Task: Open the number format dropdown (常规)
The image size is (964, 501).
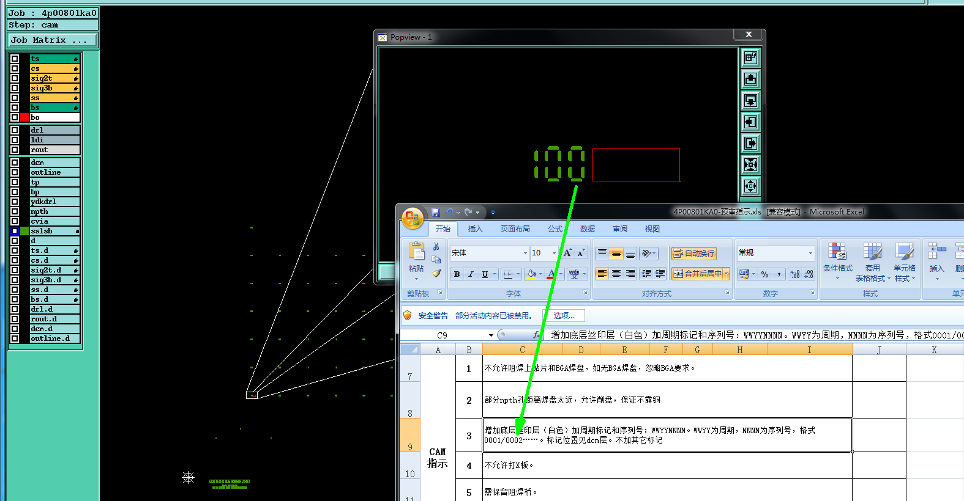Action: click(810, 253)
